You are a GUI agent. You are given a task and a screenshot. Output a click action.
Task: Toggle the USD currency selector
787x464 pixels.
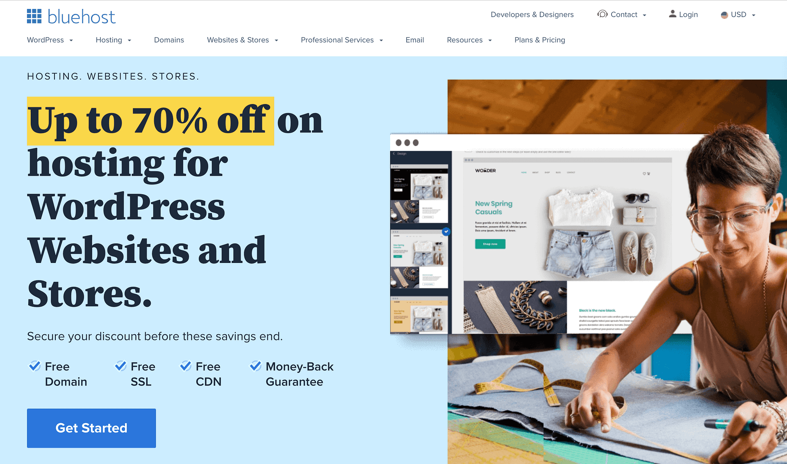739,15
